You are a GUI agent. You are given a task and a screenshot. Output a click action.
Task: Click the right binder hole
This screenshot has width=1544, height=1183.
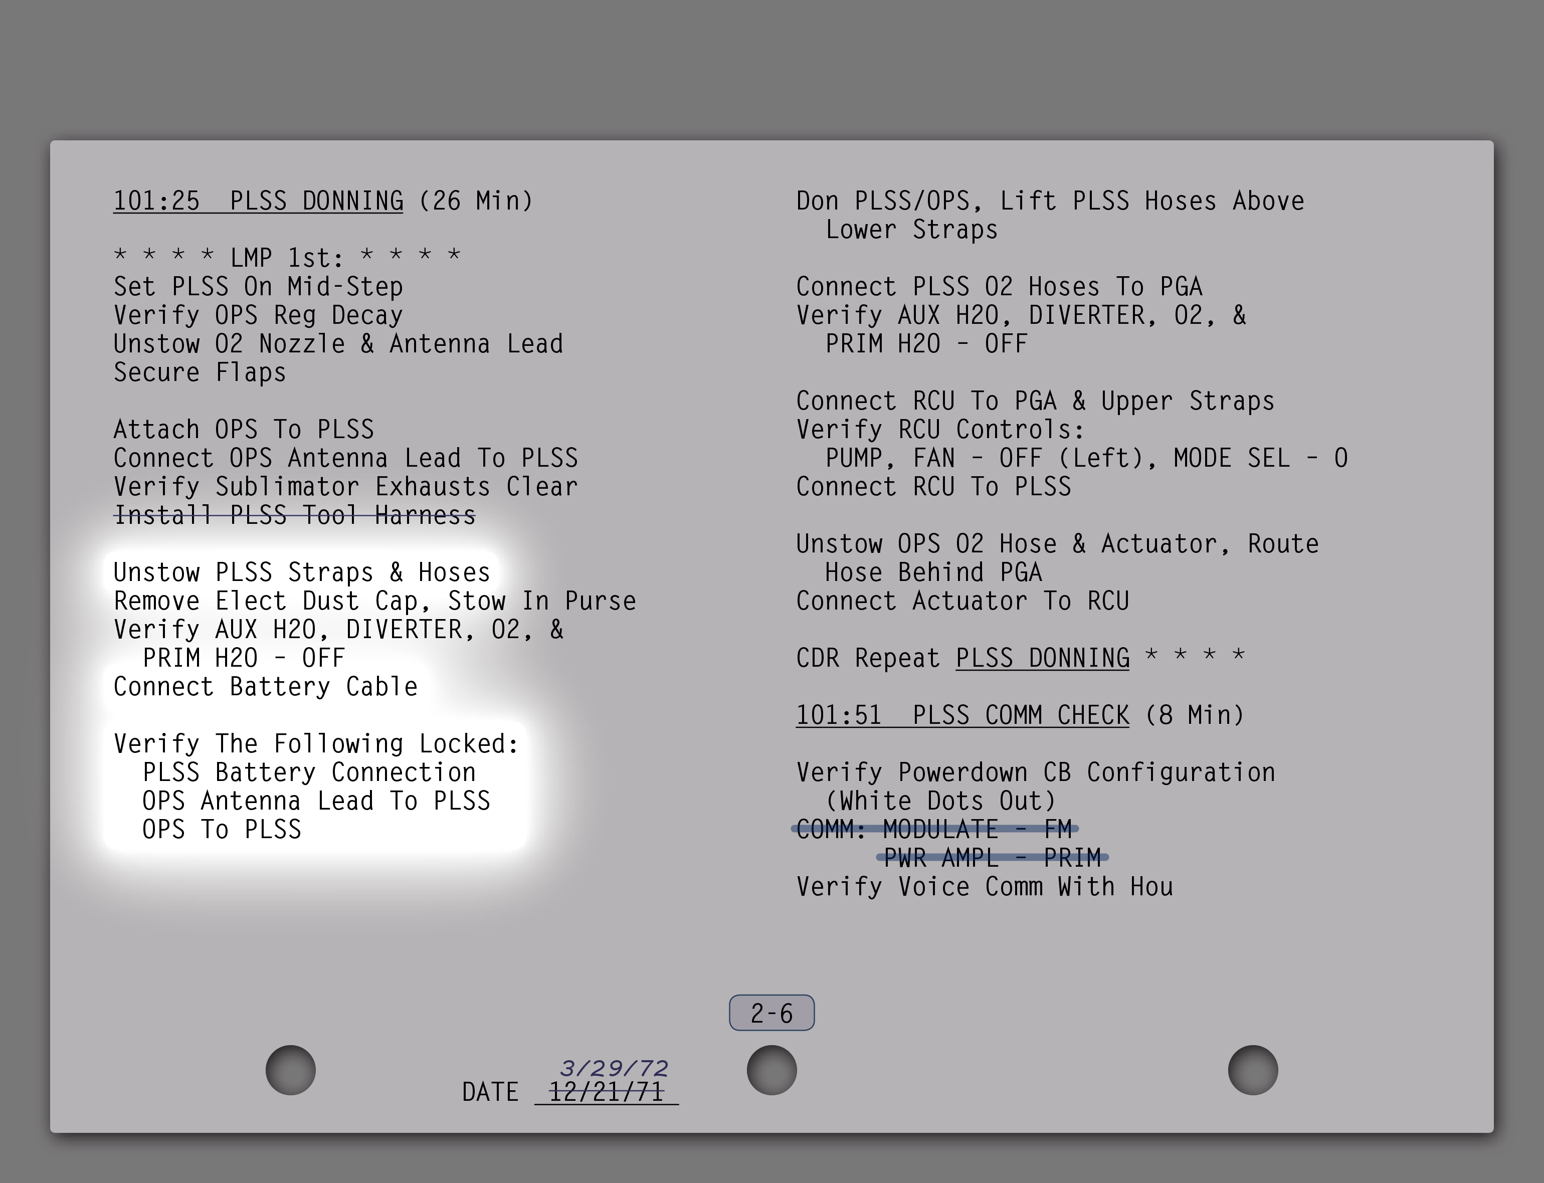coord(1253,1070)
